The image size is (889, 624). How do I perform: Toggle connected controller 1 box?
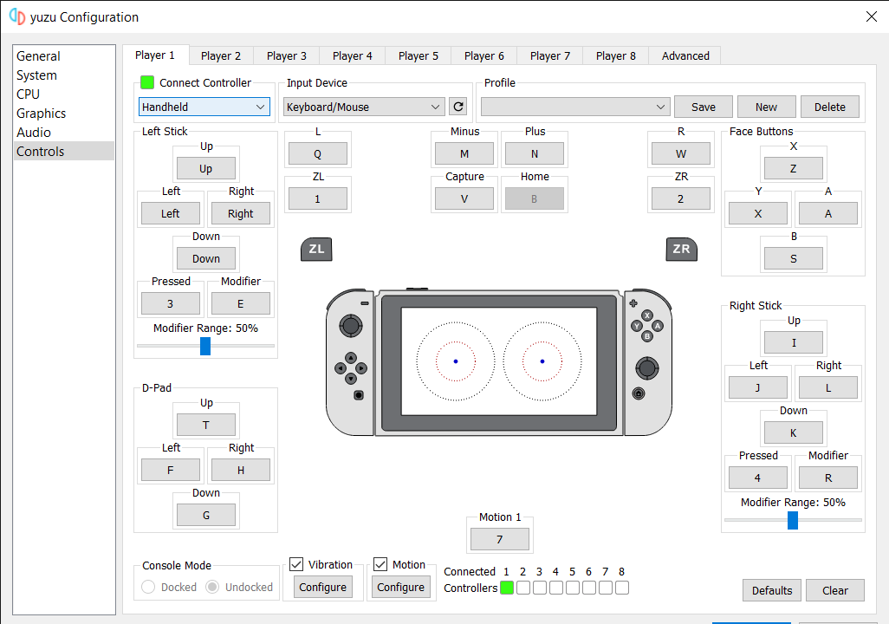point(507,588)
